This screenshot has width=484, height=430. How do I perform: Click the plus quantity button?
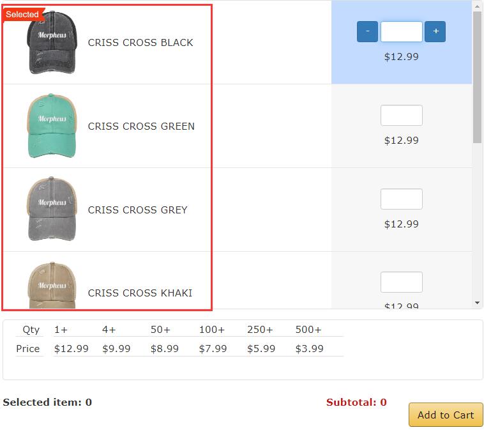point(435,31)
